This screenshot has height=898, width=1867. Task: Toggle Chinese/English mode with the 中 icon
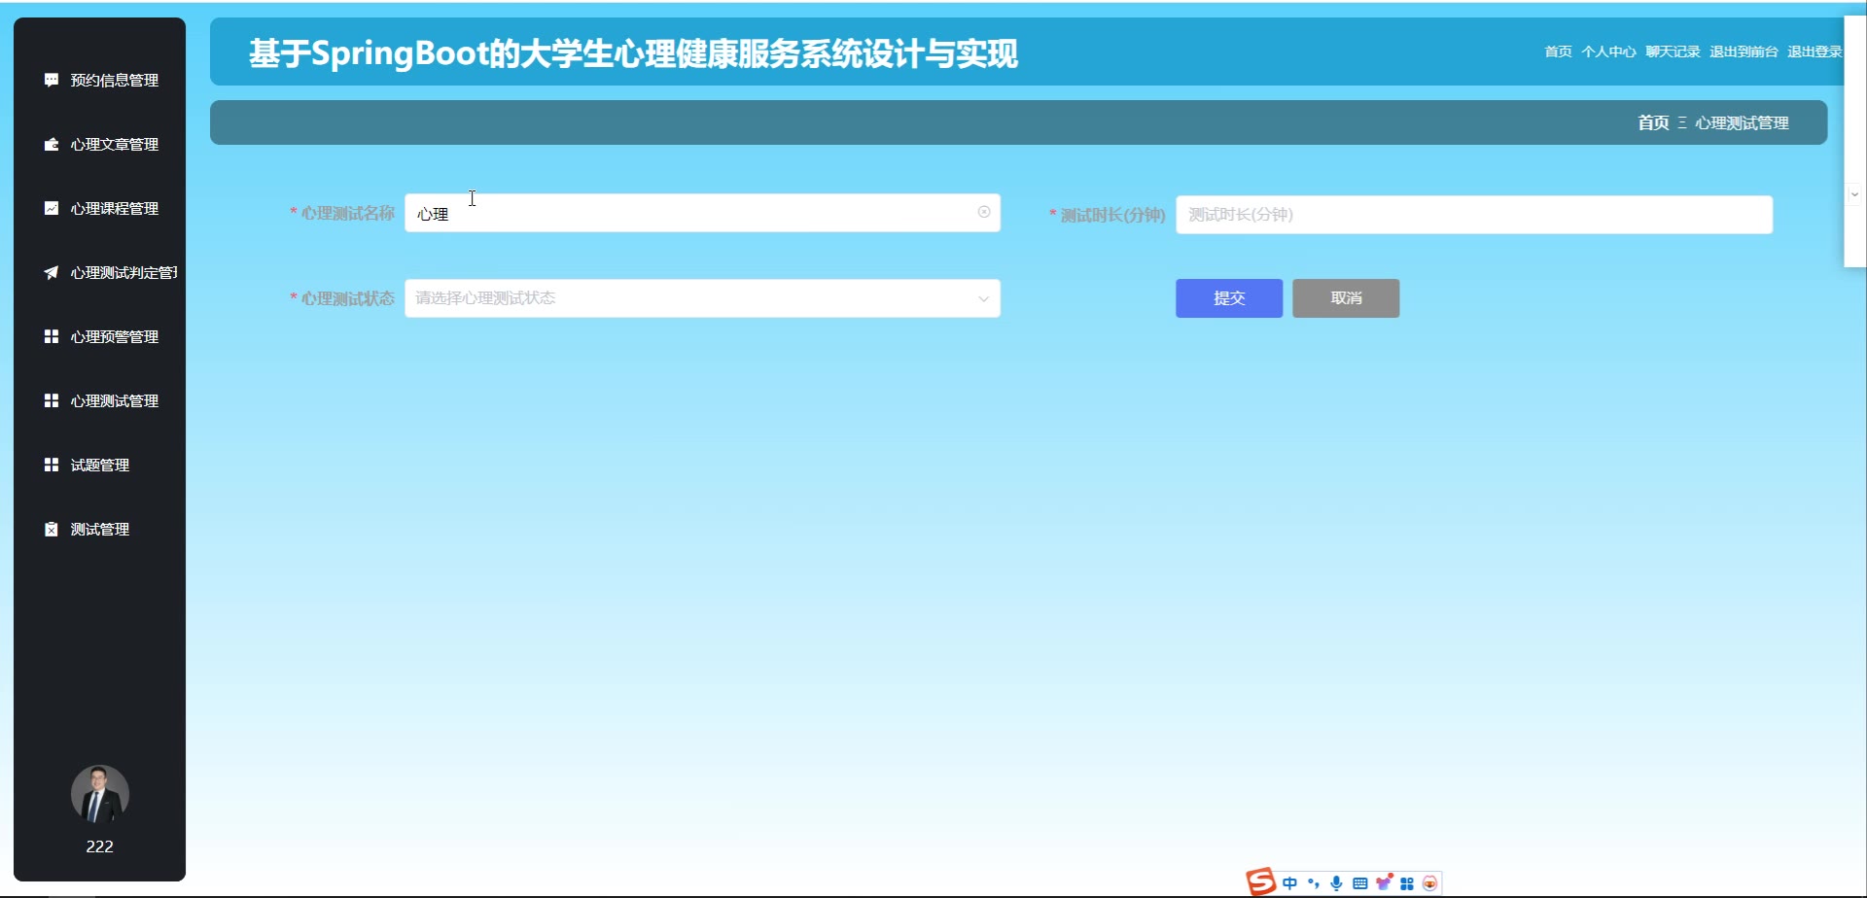1290,883
